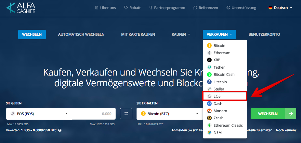The image size is (301, 143).
Task: Click the NEM shield icon
Action: (209, 133)
